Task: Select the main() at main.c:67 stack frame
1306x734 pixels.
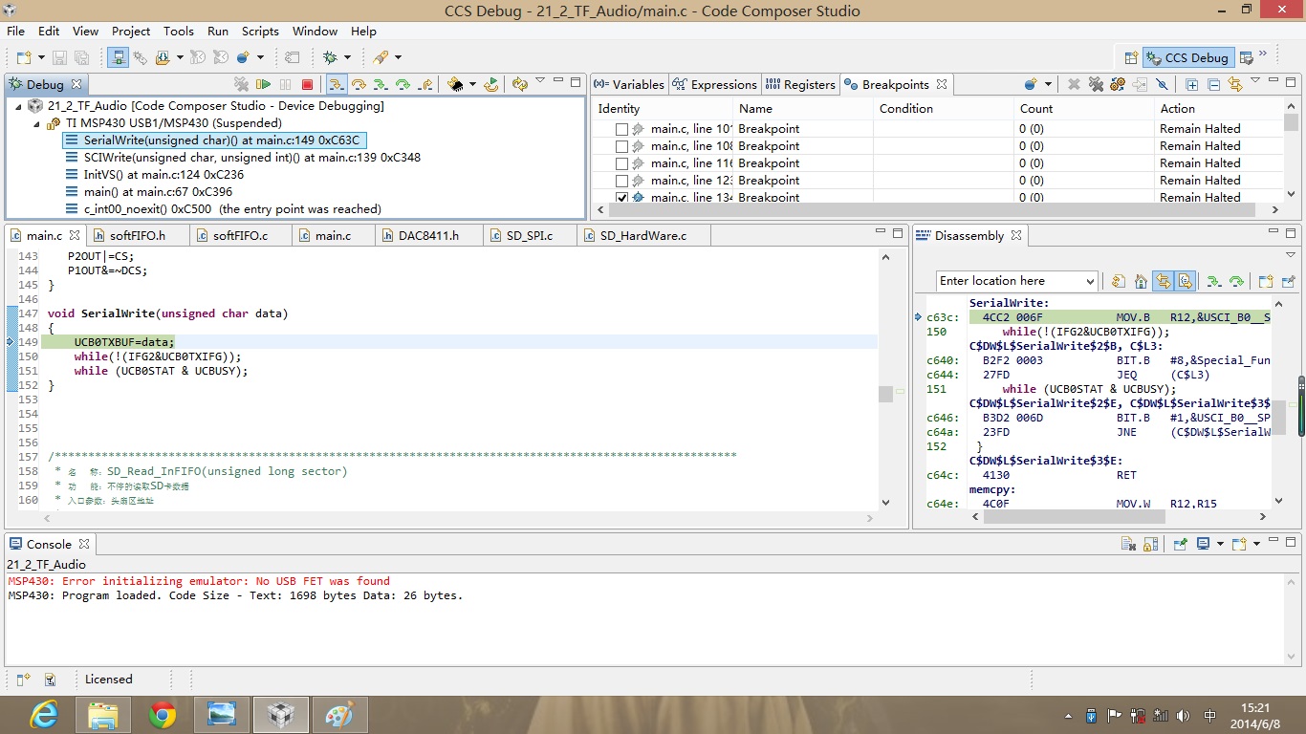Action: pyautogui.click(x=158, y=192)
